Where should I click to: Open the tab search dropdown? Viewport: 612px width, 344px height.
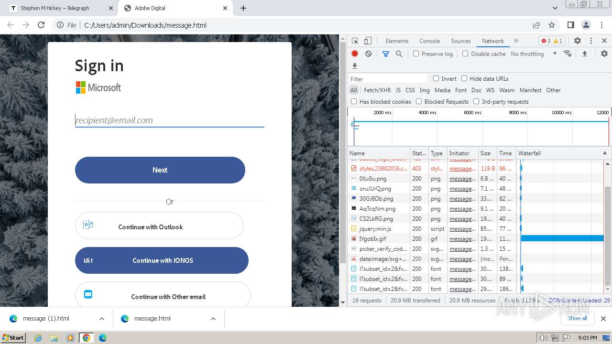pos(555,8)
